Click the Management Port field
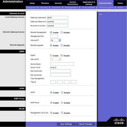Viewport: 127px width, 127px height. pos(54,36)
